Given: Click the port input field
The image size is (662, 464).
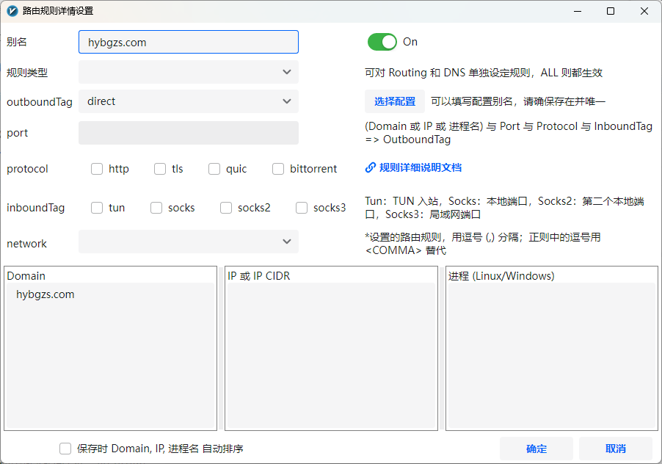Looking at the screenshot, I should point(189,133).
